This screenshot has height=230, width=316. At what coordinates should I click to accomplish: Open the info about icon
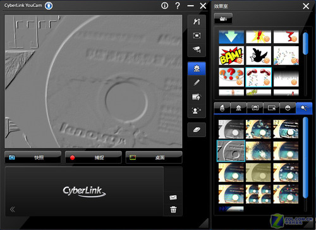point(164,6)
